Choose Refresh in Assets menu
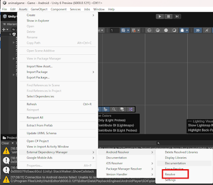 [57, 104]
